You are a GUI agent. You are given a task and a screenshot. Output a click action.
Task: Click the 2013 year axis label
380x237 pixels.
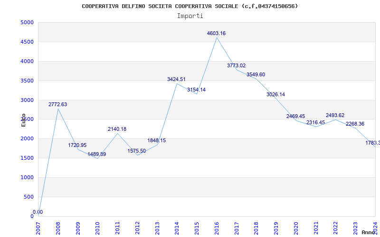tap(157, 228)
